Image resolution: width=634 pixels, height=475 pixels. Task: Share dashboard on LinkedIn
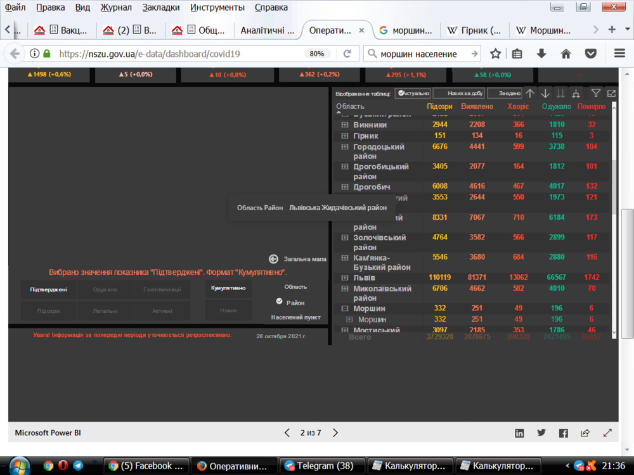[x=519, y=433]
